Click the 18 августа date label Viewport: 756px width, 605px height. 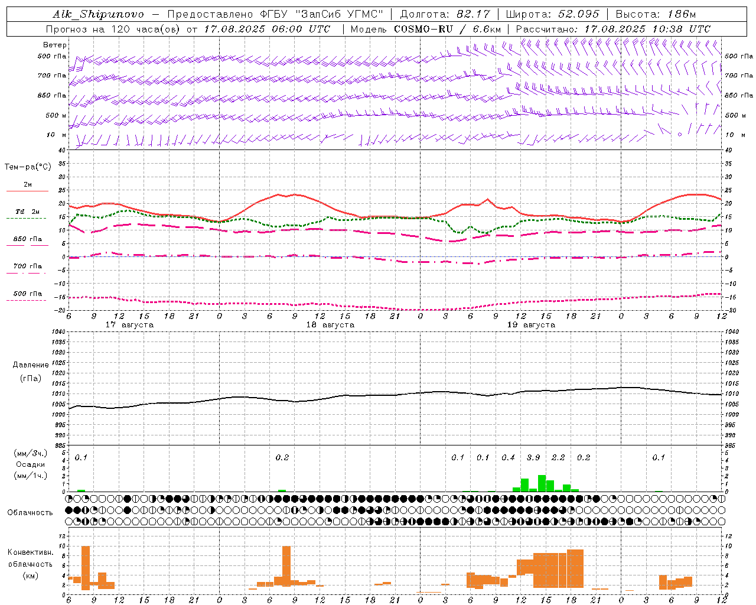click(x=330, y=325)
